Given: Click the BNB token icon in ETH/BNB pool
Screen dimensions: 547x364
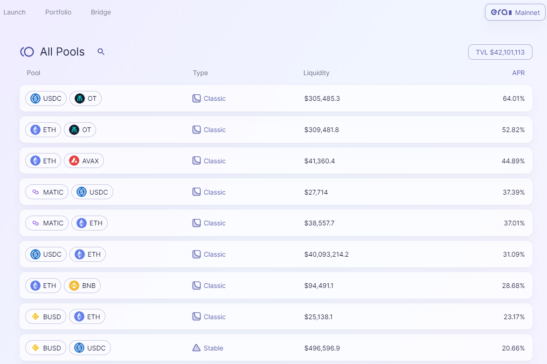Looking at the screenshot, I should (x=74, y=286).
